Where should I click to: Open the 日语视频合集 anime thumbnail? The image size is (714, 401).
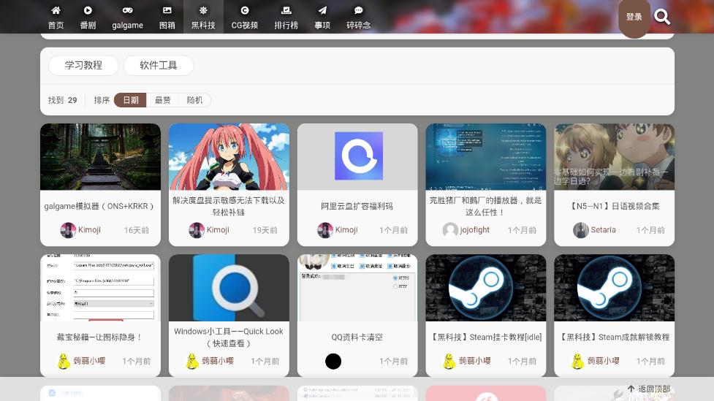tap(615, 156)
